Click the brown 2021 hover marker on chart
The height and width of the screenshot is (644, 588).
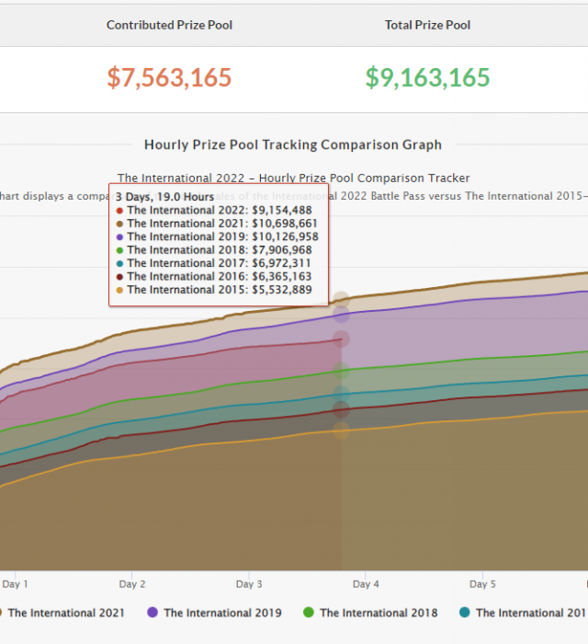[341, 299]
